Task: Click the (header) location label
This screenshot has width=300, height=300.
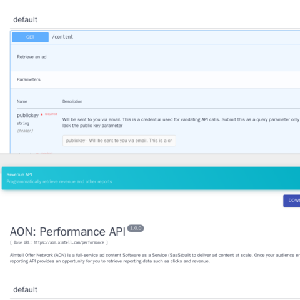Action: click(25, 131)
